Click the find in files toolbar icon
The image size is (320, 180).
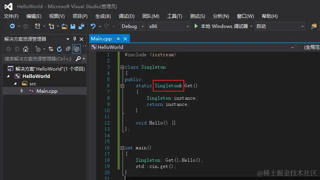tap(314, 26)
